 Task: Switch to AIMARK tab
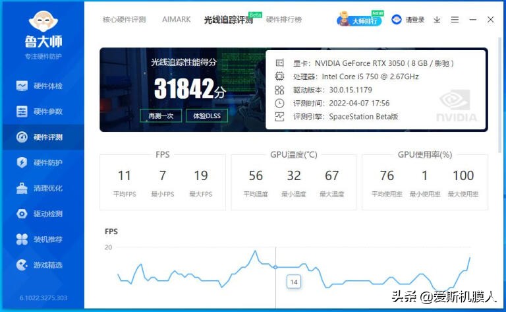click(177, 19)
